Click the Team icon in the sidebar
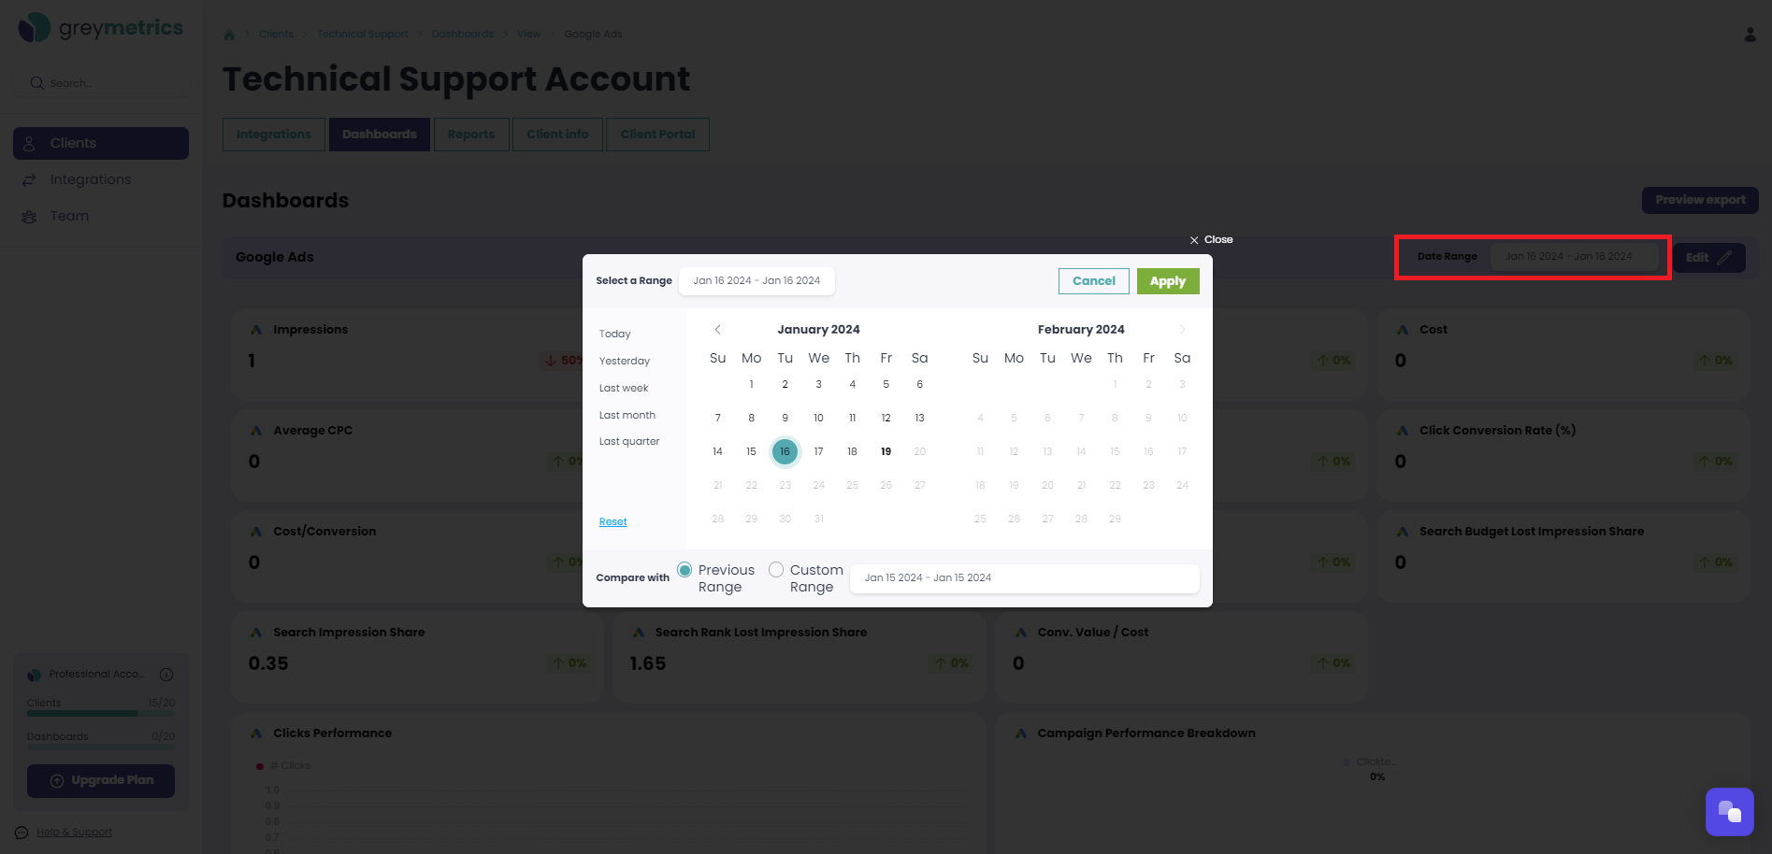1772x854 pixels. click(x=28, y=216)
